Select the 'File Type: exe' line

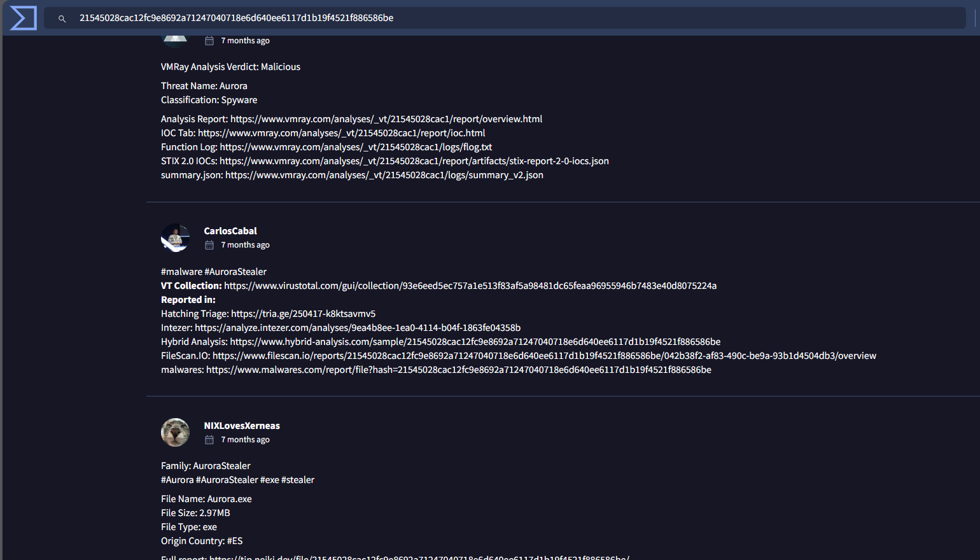click(189, 527)
